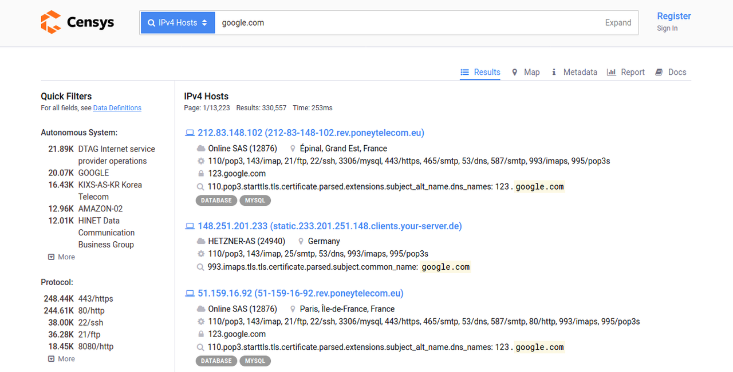Click HETZNER-AS (24940) text
733x372 pixels.
click(x=247, y=241)
